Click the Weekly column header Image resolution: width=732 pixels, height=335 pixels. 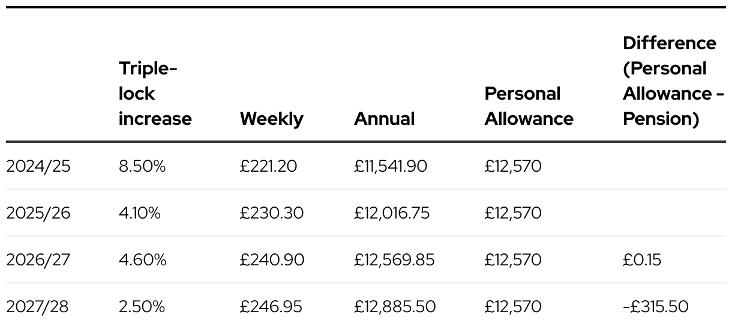[x=271, y=119]
